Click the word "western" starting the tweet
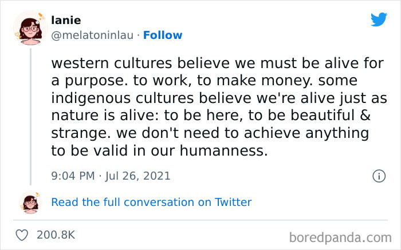This screenshot has width=401, height=250. pos(77,62)
